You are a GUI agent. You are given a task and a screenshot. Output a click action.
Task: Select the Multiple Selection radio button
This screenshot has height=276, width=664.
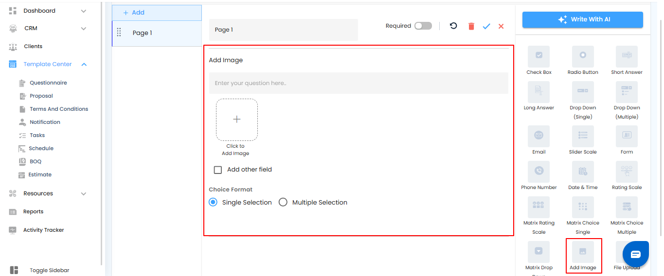tap(283, 202)
